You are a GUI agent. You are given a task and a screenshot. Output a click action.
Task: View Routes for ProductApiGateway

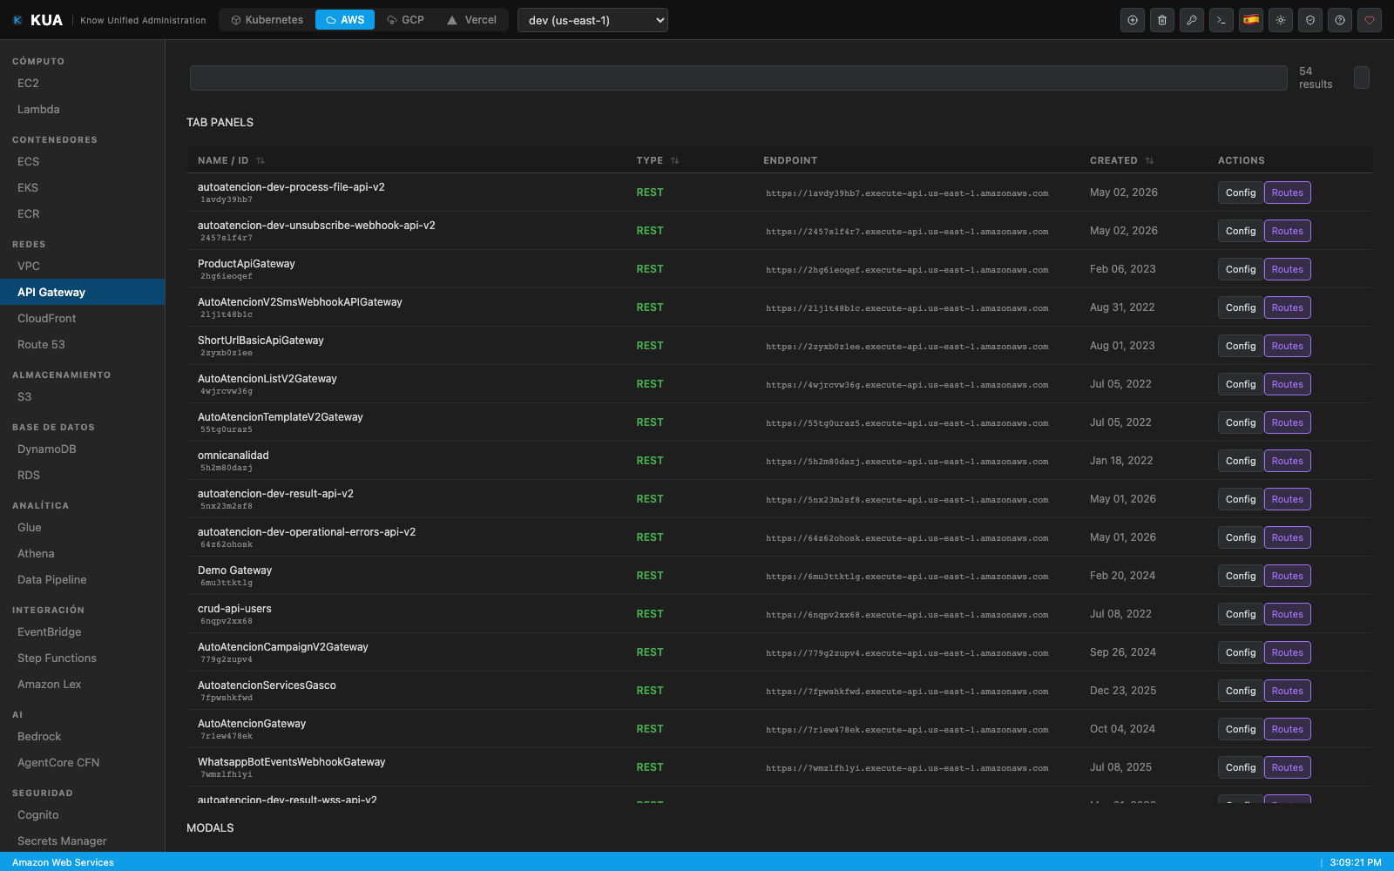pos(1287,269)
